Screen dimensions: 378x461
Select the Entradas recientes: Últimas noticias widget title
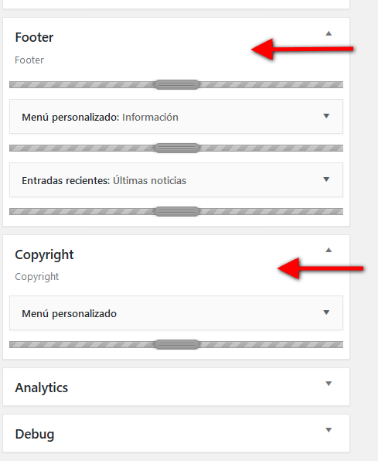[x=104, y=180]
